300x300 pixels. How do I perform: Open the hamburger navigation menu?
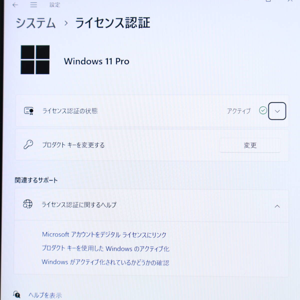[x=33, y=5]
